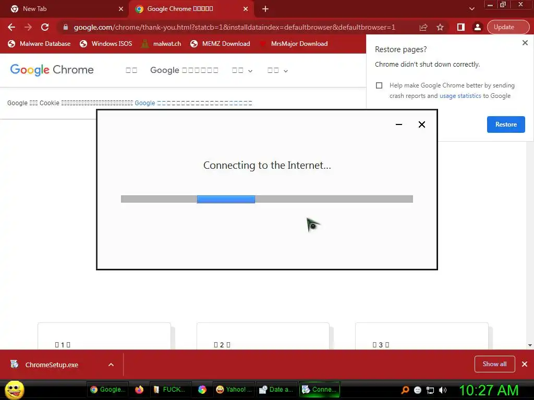The width and height of the screenshot is (534, 400).
Task: Select the Google Chrome tab
Action: click(x=191, y=9)
